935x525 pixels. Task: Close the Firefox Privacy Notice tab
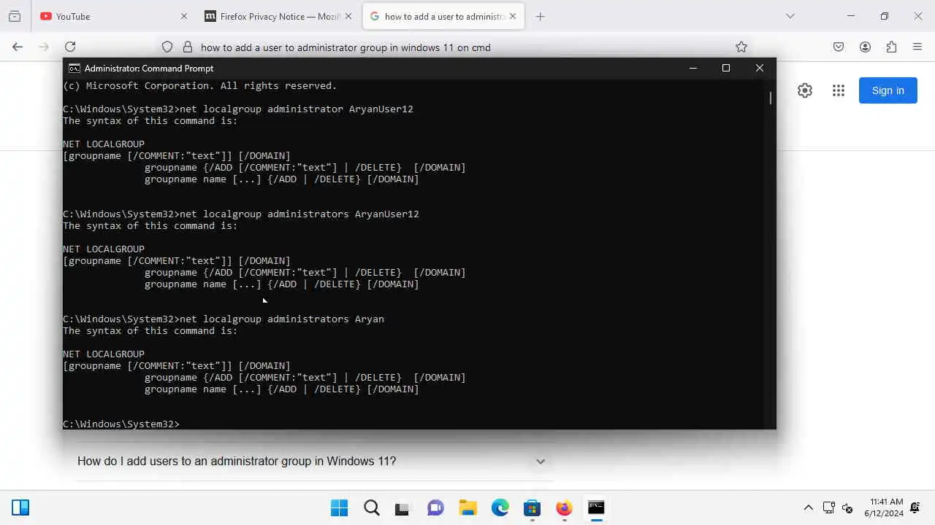[348, 16]
